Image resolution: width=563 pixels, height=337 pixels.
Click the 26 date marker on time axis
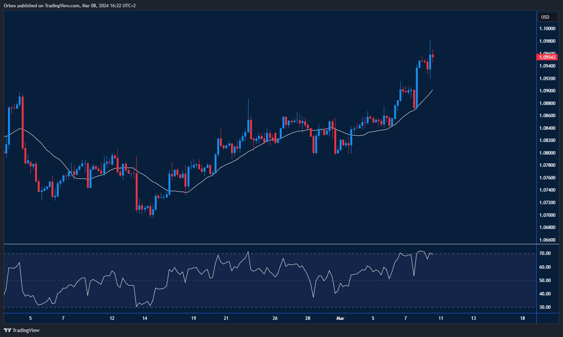(x=275, y=318)
